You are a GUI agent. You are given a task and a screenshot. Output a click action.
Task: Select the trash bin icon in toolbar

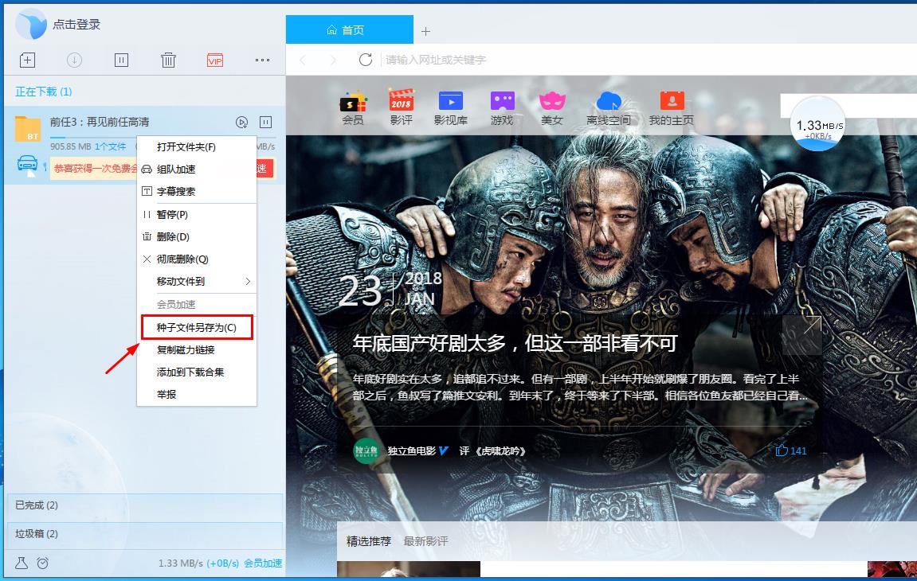(168, 60)
